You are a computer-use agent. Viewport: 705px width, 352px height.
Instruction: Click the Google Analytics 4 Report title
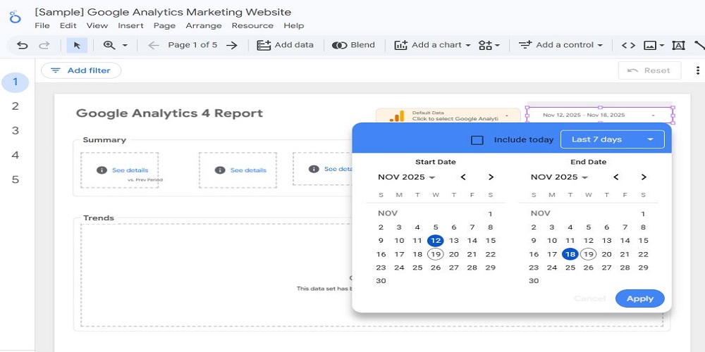pos(169,113)
